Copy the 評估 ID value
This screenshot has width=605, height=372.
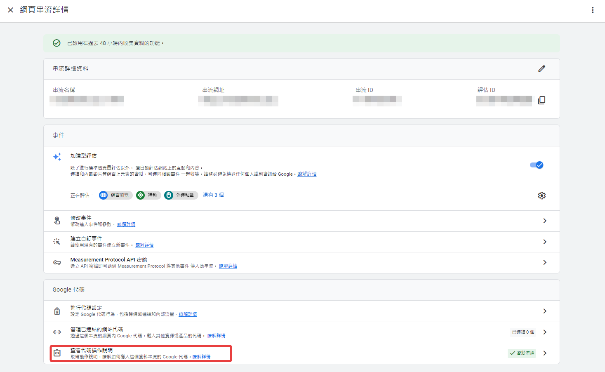pos(542,100)
